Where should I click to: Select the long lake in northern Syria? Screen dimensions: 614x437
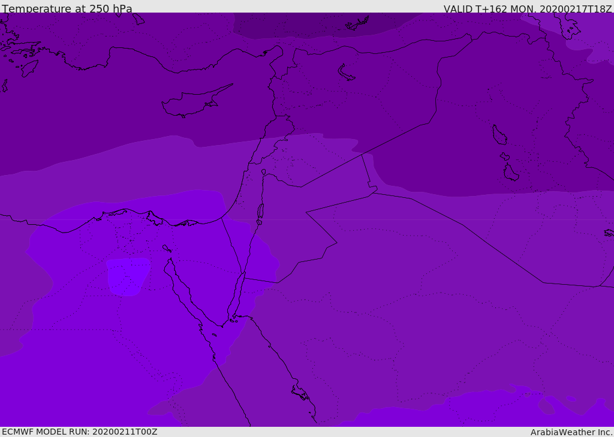click(x=346, y=73)
